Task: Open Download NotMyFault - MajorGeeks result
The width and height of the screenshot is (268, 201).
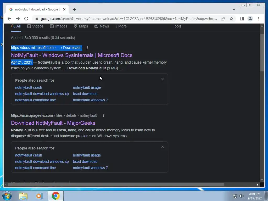Action: click(x=53, y=123)
